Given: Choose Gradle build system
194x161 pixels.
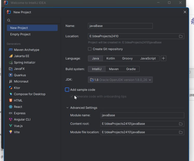Looking at the screenshot, I should pos(131,69).
